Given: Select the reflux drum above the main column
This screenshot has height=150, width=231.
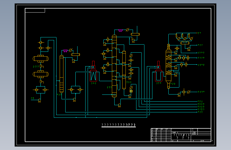Looking at the screenshot, I should coord(135,34).
